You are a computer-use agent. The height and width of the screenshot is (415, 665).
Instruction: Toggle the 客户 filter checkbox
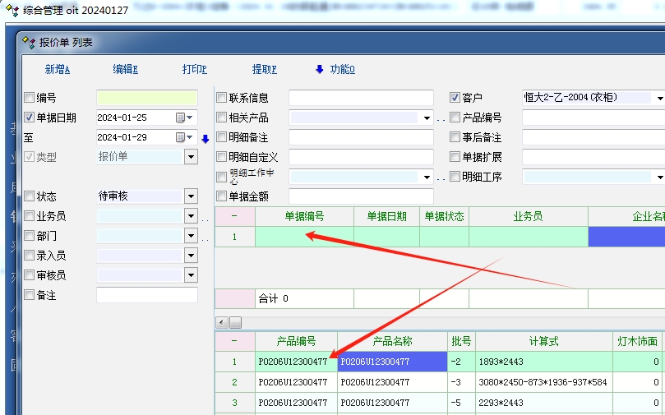455,98
